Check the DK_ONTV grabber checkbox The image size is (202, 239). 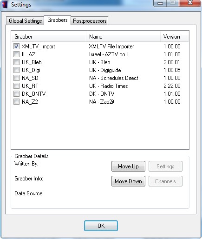point(16,93)
